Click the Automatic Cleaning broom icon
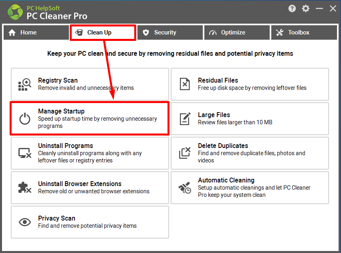341x253 pixels. (185, 188)
